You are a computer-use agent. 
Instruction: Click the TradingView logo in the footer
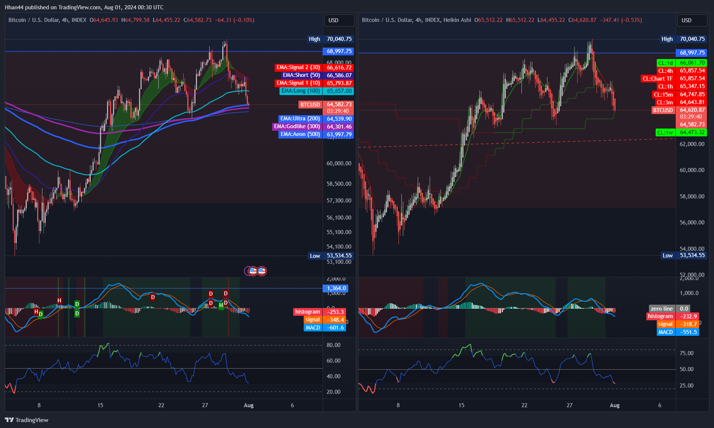pyautogui.click(x=26, y=420)
